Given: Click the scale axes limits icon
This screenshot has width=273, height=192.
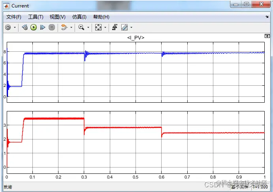Looking at the screenshot, I should (x=98, y=27).
